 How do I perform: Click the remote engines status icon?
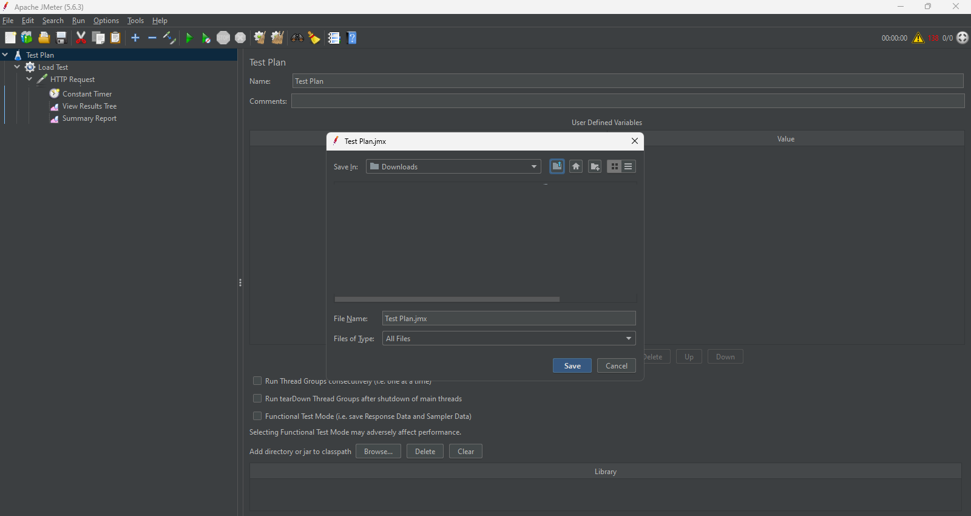coord(963,38)
